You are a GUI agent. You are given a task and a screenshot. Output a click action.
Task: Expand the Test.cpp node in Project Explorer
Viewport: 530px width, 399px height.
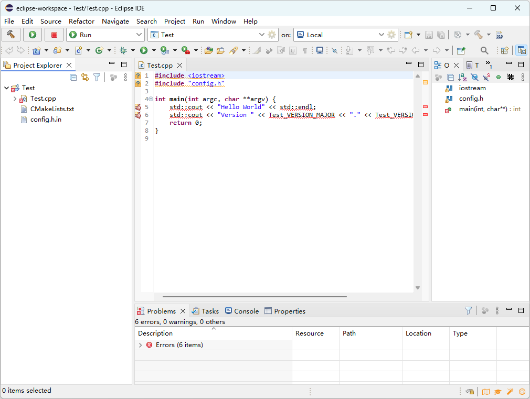(x=15, y=99)
